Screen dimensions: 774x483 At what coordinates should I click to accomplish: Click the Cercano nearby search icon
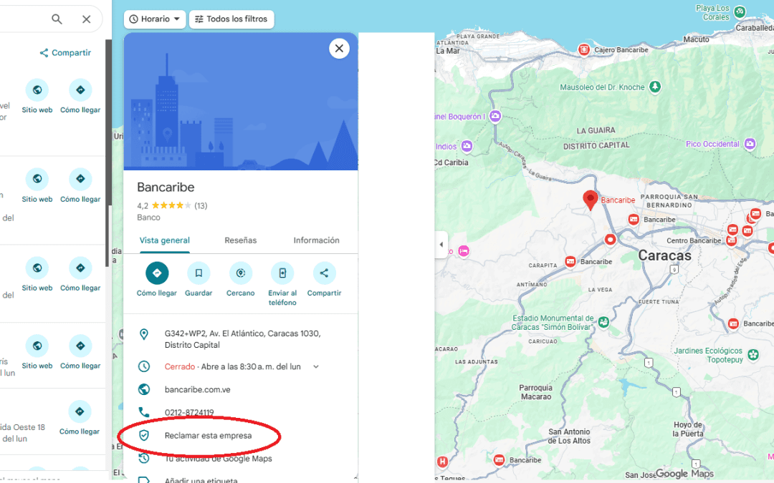[240, 273]
